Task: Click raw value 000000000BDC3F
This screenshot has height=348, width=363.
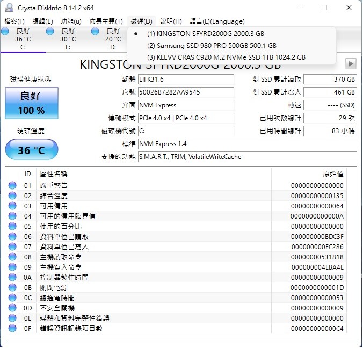Action: [317, 237]
